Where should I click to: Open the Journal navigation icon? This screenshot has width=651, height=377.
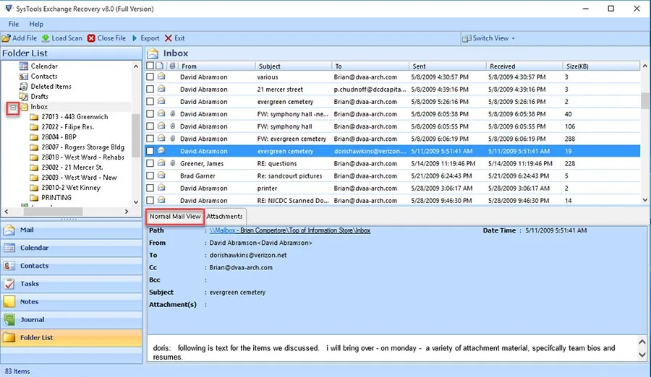[x=9, y=320]
